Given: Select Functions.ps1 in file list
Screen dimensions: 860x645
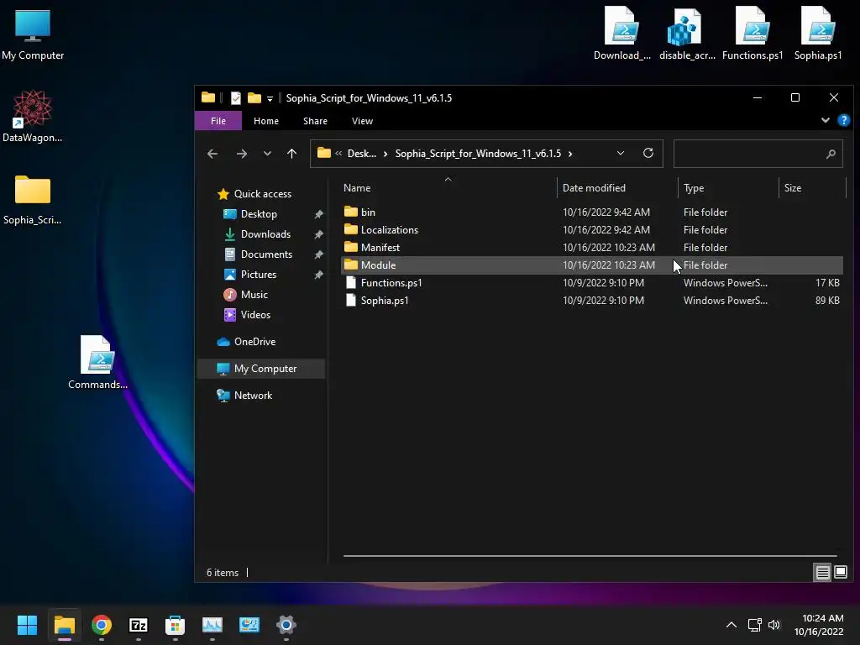Looking at the screenshot, I should (x=592, y=282).
